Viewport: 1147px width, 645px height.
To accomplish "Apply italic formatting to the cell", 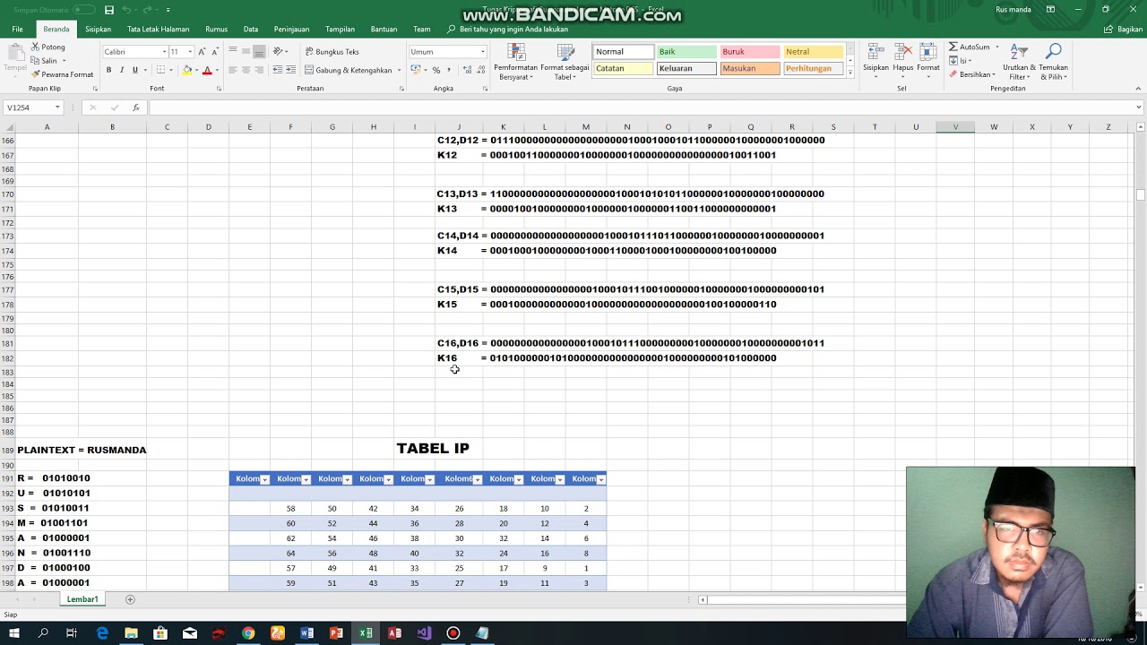I will (122, 70).
